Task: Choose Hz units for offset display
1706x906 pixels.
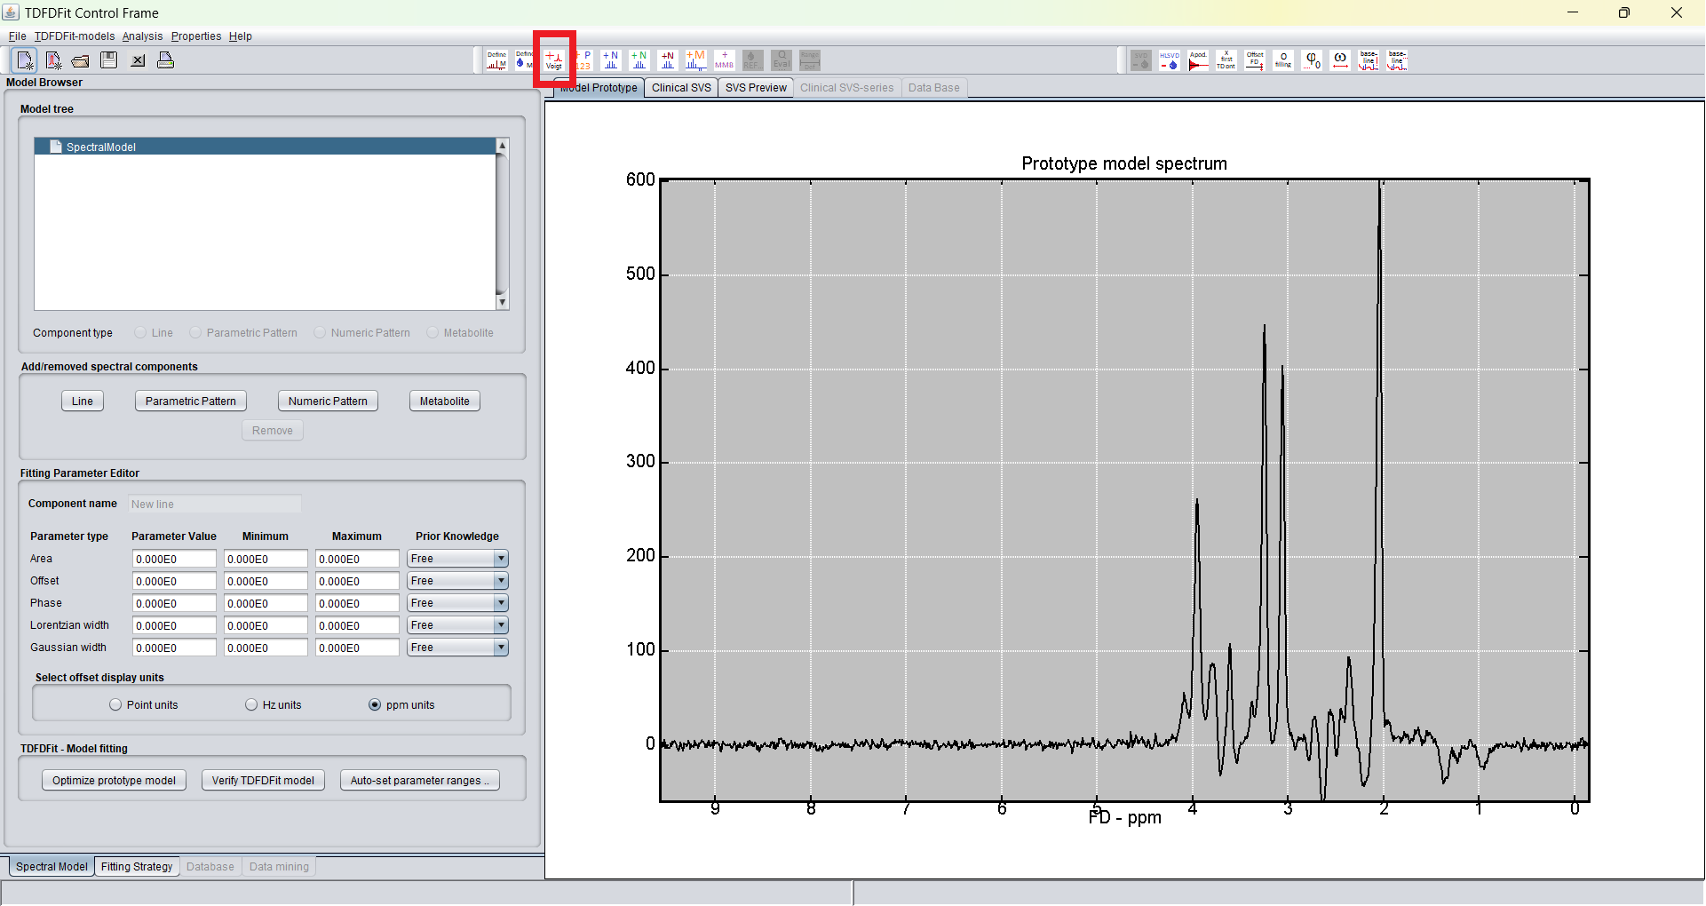Action: [x=251, y=705]
